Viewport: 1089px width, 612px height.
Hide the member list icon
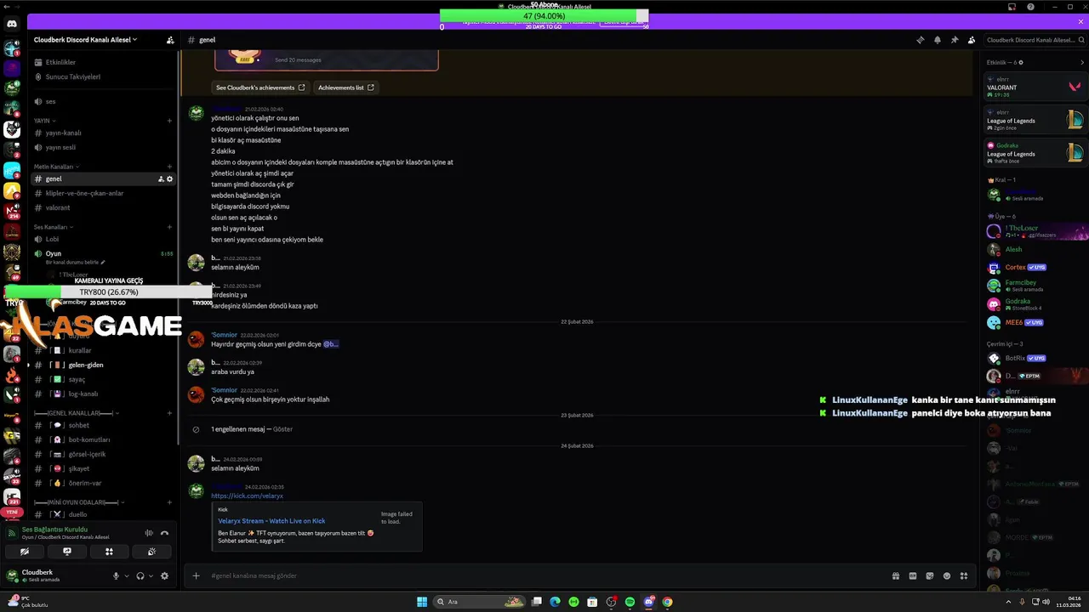972,40
